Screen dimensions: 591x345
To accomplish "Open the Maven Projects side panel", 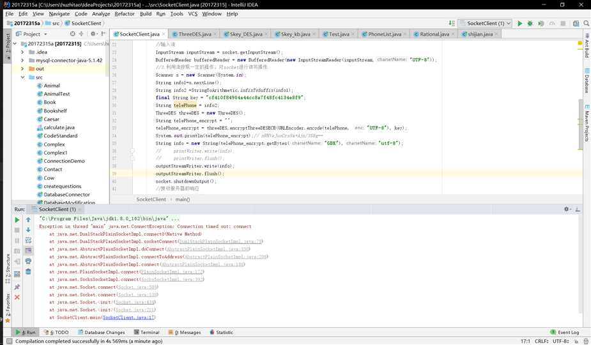I will (x=587, y=123).
